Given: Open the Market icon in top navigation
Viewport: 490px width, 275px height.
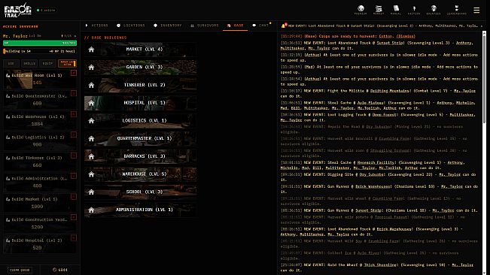Looking at the screenshot, I should 379,10.
